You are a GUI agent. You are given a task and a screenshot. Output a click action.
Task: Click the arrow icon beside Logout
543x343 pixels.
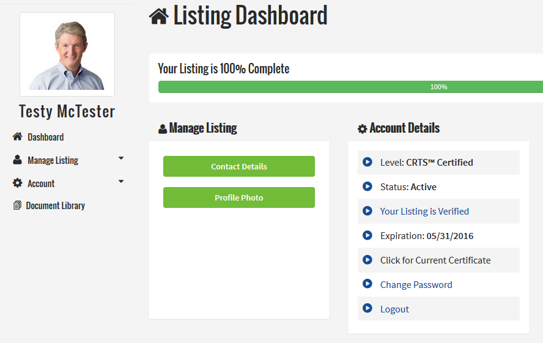368,308
